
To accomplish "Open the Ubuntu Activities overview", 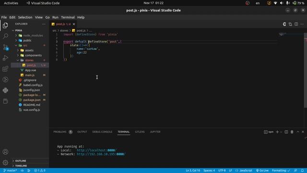I will 11,3.
